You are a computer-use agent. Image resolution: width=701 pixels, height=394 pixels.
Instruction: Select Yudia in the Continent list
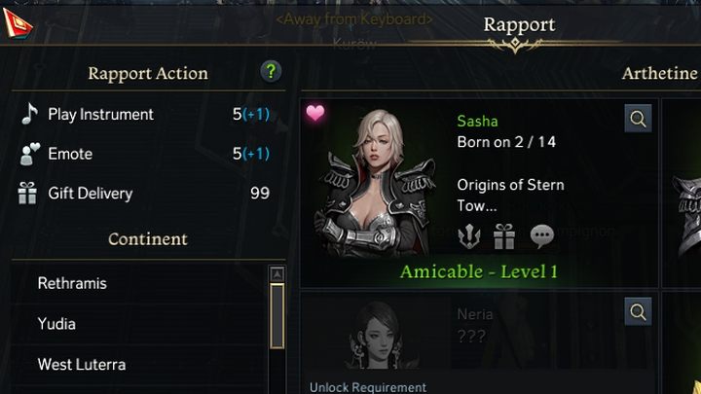coord(56,324)
